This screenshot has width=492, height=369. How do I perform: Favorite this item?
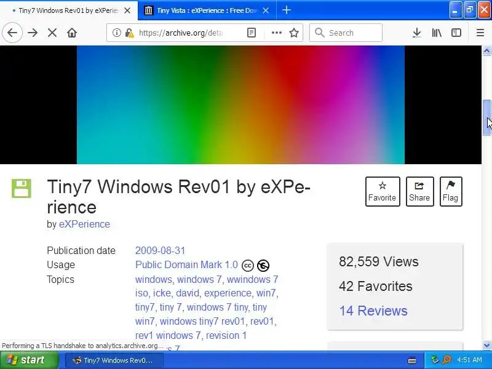383,191
